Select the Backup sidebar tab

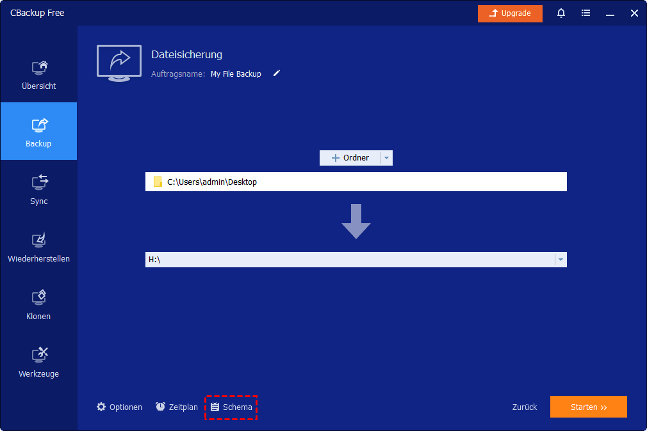[38, 132]
